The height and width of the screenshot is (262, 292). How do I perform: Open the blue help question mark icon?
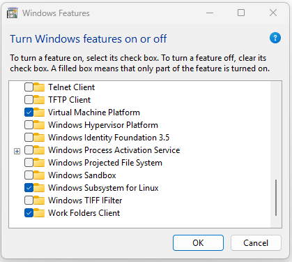pos(275,38)
